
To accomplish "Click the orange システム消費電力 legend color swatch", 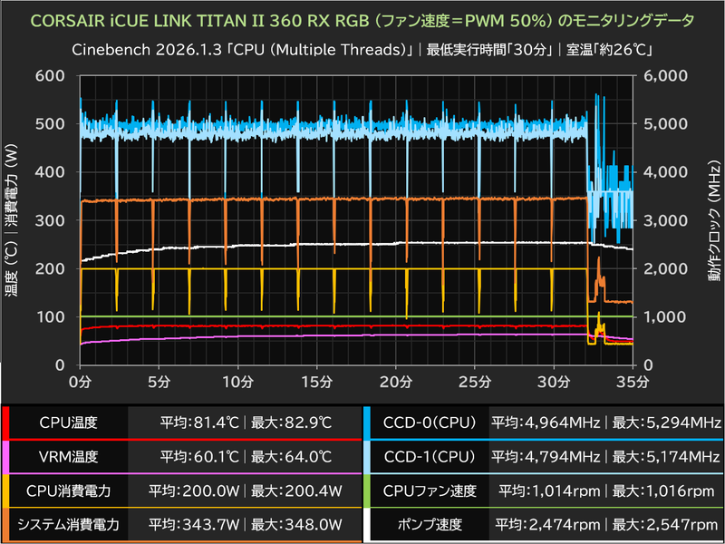I will point(5,525).
